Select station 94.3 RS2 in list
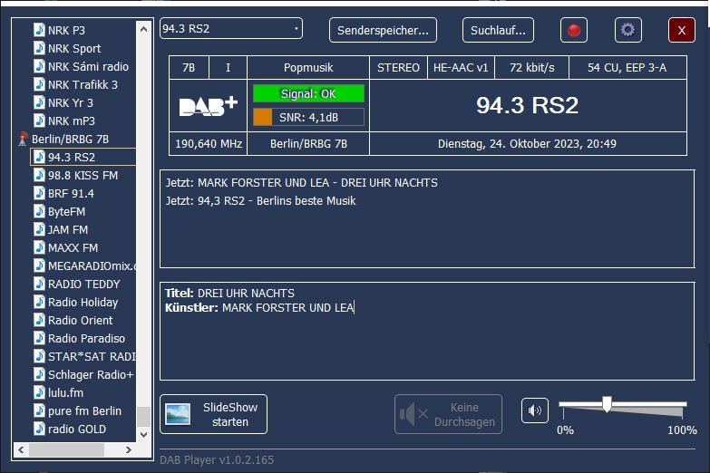 (x=72, y=157)
